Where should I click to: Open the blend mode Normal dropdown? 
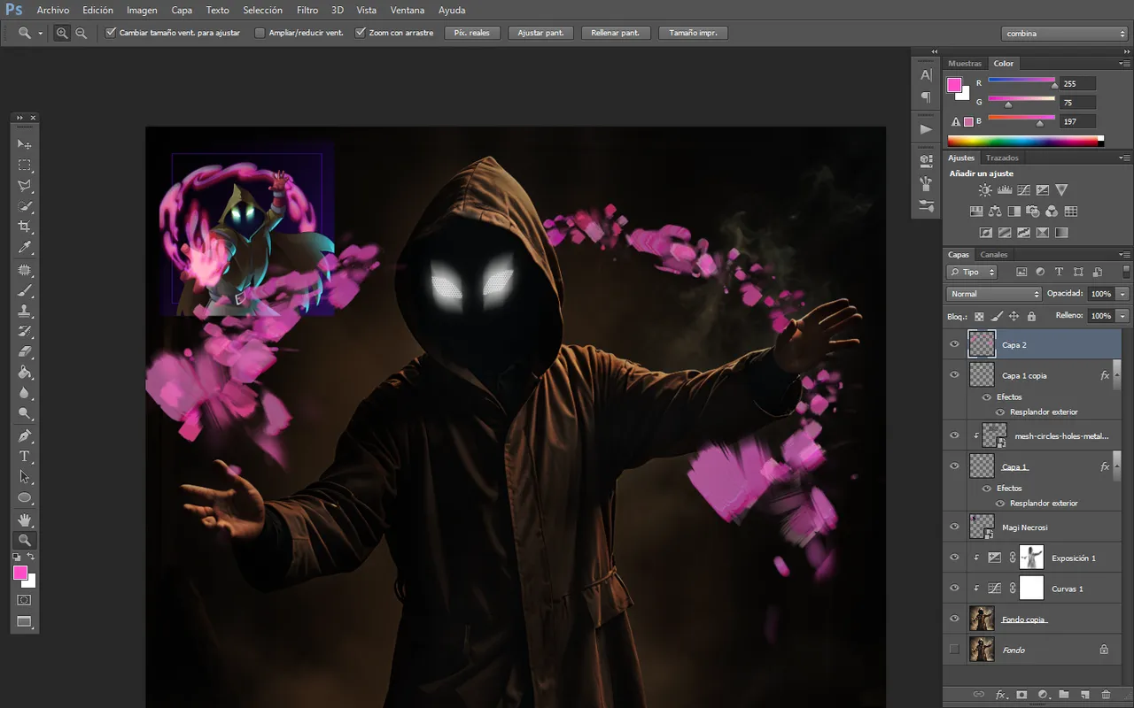point(994,294)
